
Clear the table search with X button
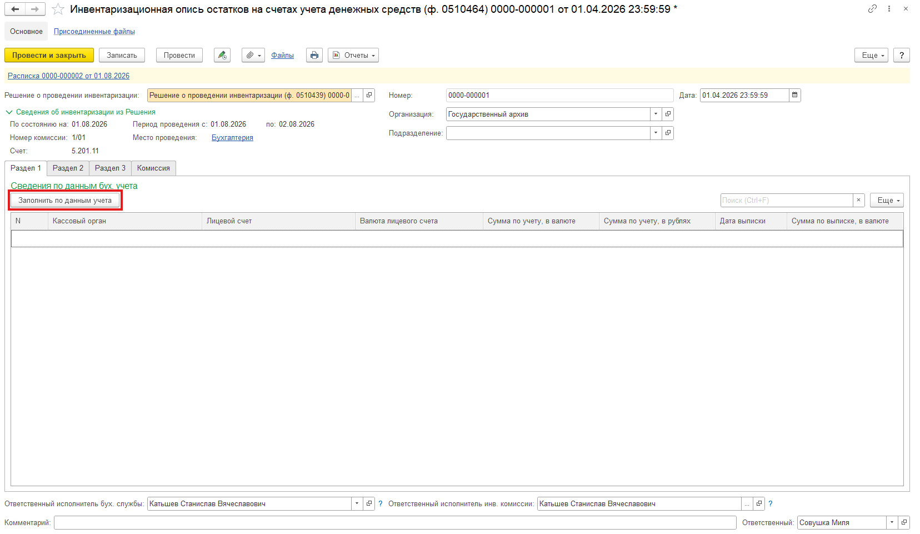(x=859, y=200)
